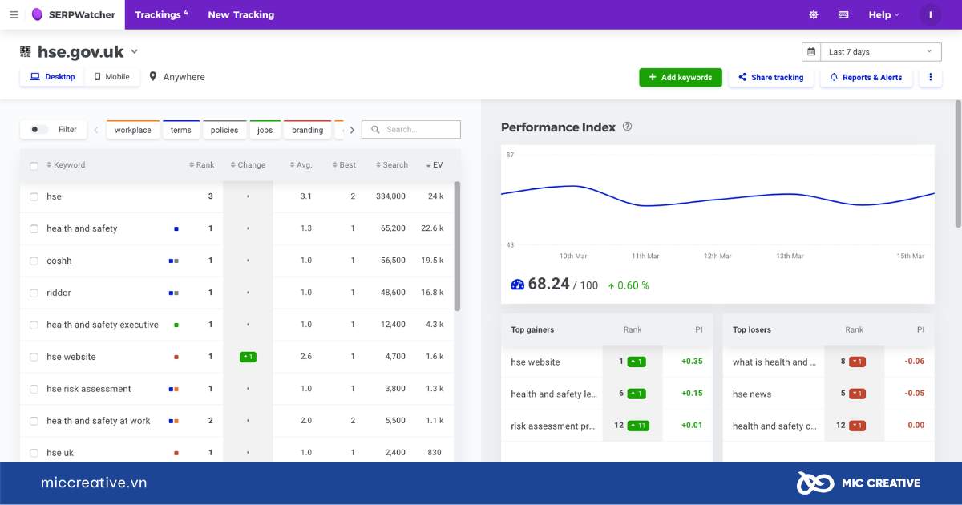Viewport: 962px width, 505px height.
Task: Open the hamburger menu icon
Action: [x=14, y=14]
